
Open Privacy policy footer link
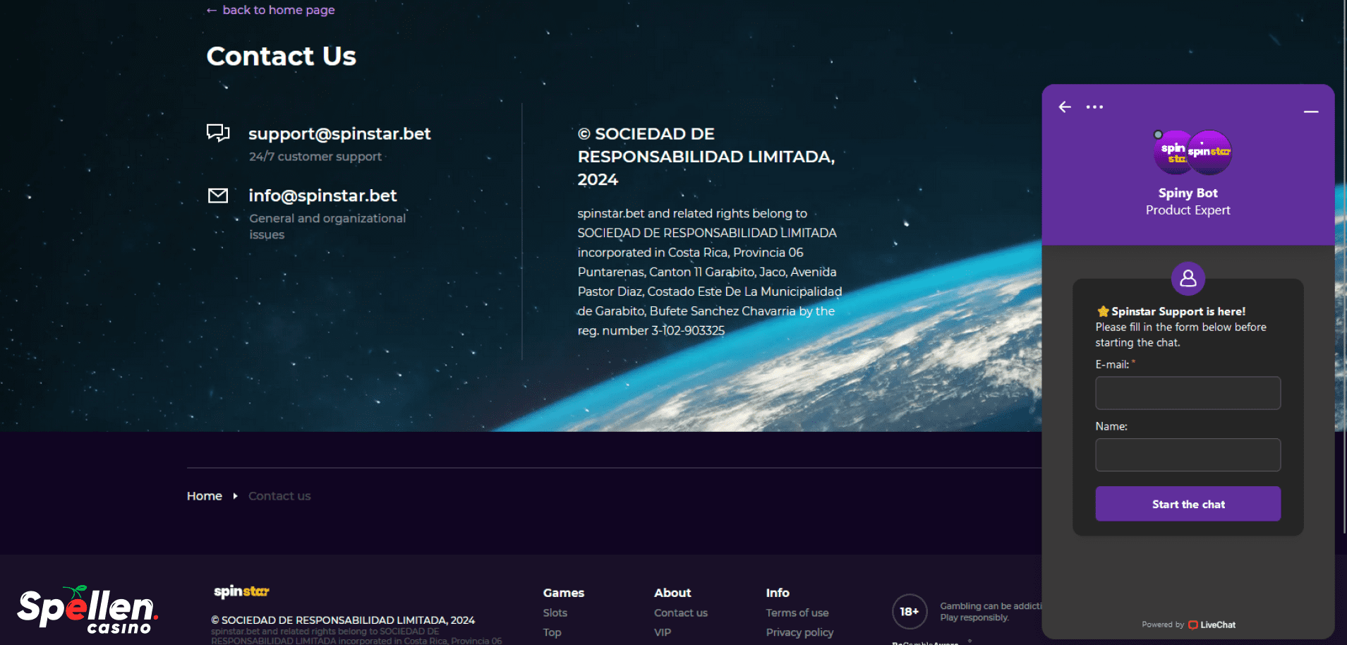(800, 632)
